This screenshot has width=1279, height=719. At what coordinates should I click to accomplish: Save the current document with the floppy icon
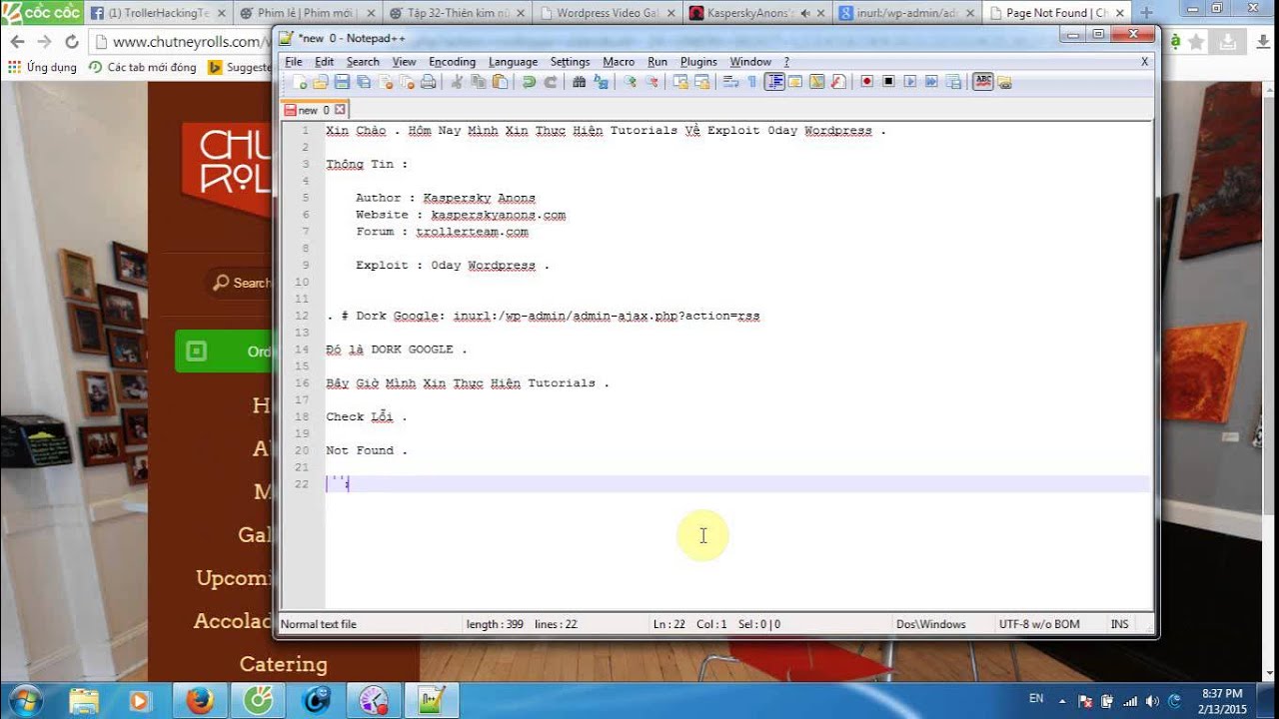tap(342, 82)
